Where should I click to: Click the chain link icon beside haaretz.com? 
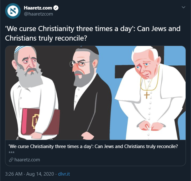click(11, 160)
